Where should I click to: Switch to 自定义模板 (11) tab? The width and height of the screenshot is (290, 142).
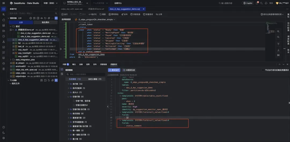tap(95, 79)
